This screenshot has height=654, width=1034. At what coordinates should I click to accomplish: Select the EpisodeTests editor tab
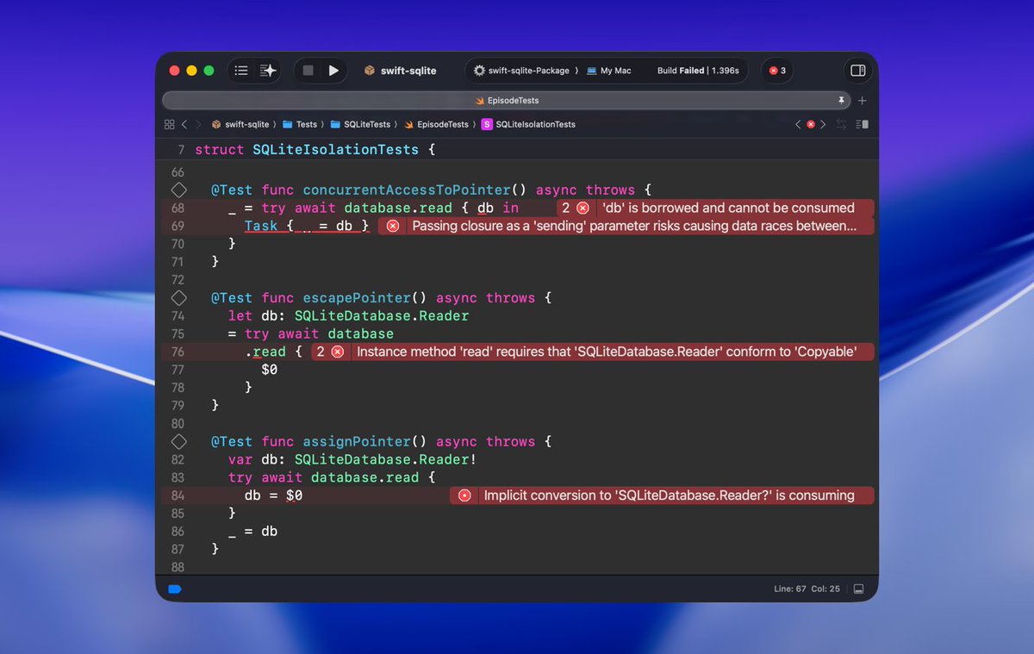pos(507,101)
